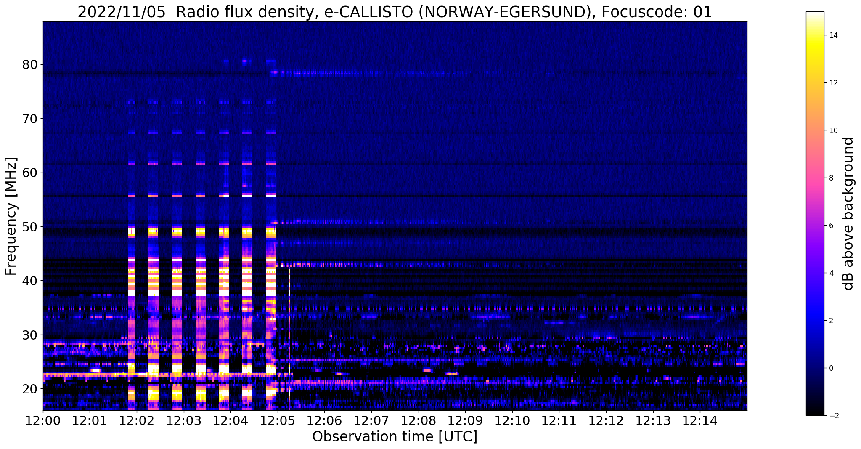Click the 12:04 time tick label

click(x=230, y=421)
